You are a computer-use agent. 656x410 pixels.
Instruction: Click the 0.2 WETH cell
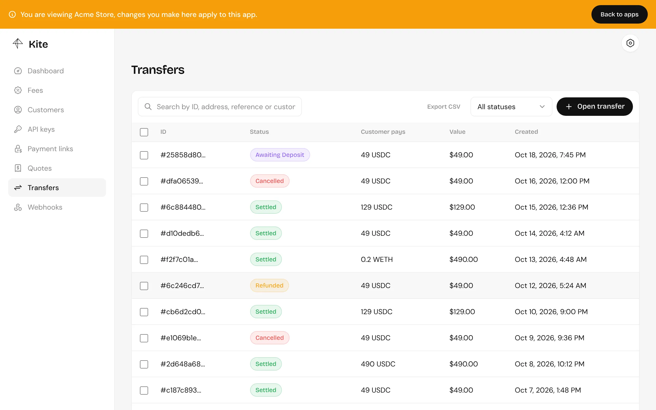(x=376, y=260)
